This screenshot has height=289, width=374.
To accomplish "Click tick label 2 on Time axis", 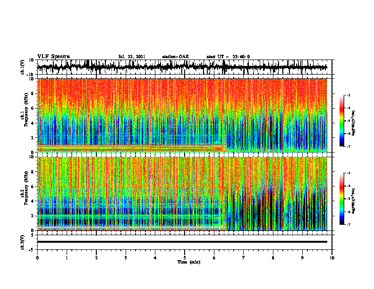I will (96, 258).
